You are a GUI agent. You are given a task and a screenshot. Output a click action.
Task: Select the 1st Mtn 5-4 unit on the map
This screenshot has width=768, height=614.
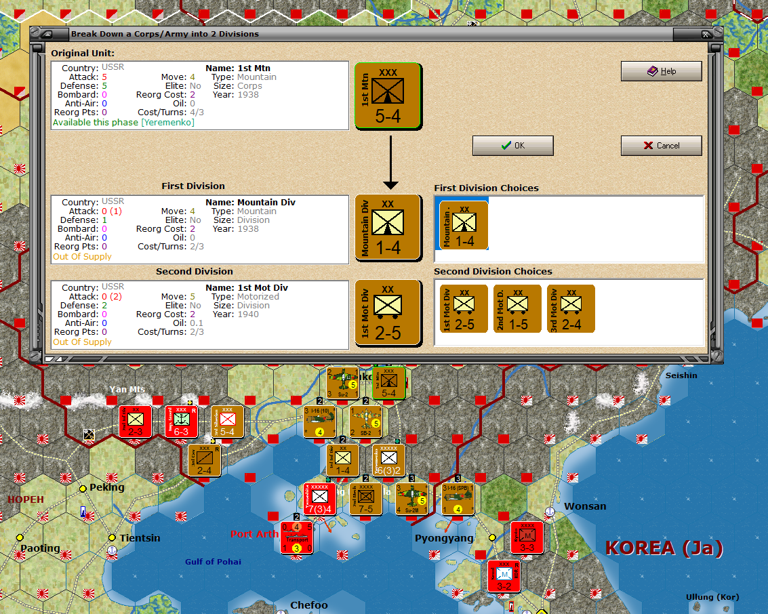click(x=388, y=383)
